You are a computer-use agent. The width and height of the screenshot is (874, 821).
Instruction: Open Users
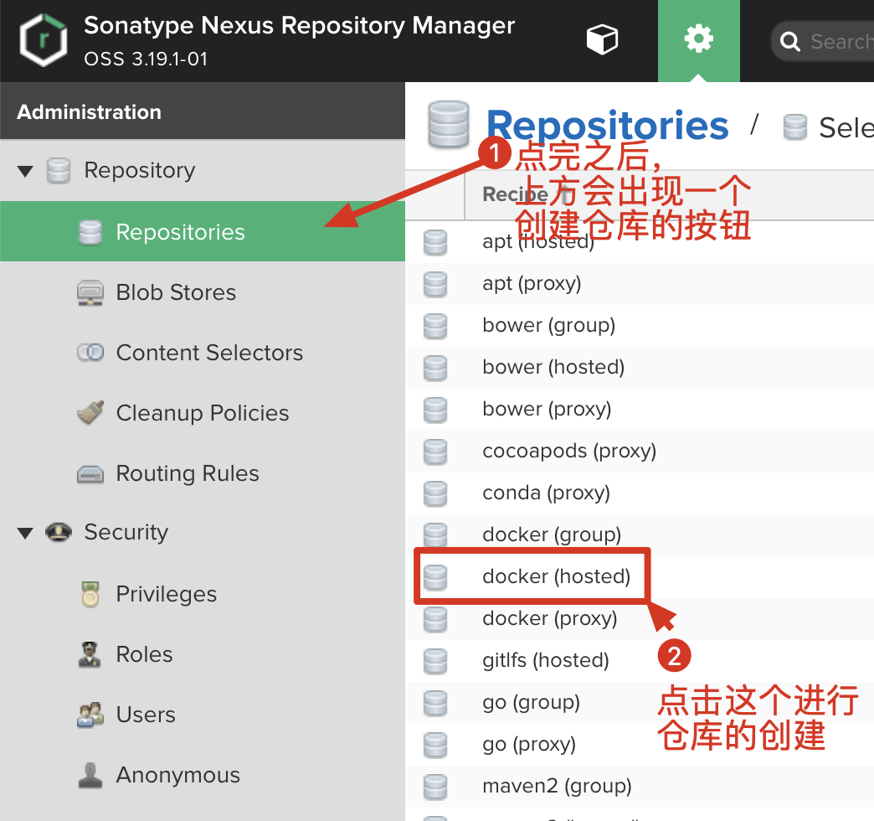point(146,715)
